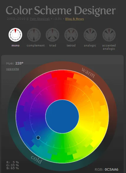The width and height of the screenshot is (126, 173).
Task: Click the Hue 228° value
Action: pyautogui.click(x=19, y=63)
